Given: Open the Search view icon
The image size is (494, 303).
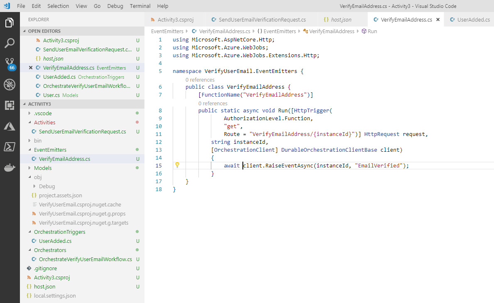Looking at the screenshot, I should 10,43.
